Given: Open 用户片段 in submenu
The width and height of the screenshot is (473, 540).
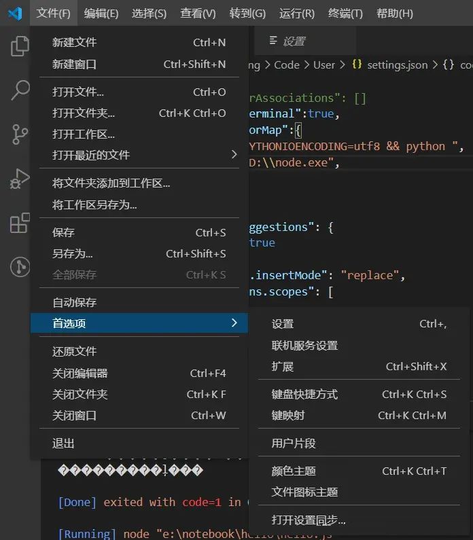Looking at the screenshot, I should pos(359,443).
